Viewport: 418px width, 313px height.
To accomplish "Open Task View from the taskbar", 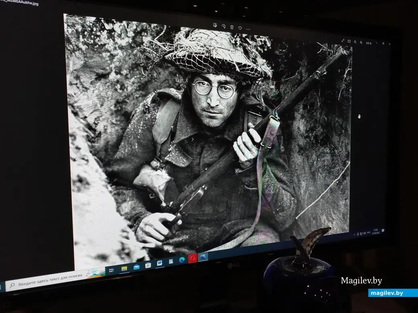I will 111,270.
